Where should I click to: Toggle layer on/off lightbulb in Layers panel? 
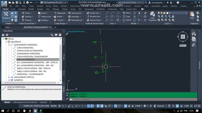(x=159, y=13)
